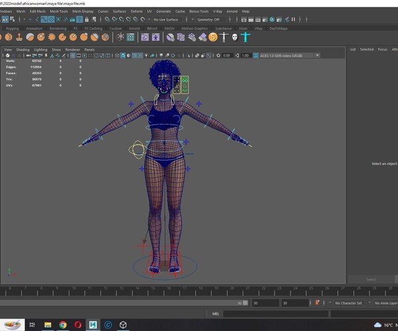Select the spiky orange spray sculpt tool
The height and width of the screenshot is (331, 398).
tap(52, 37)
